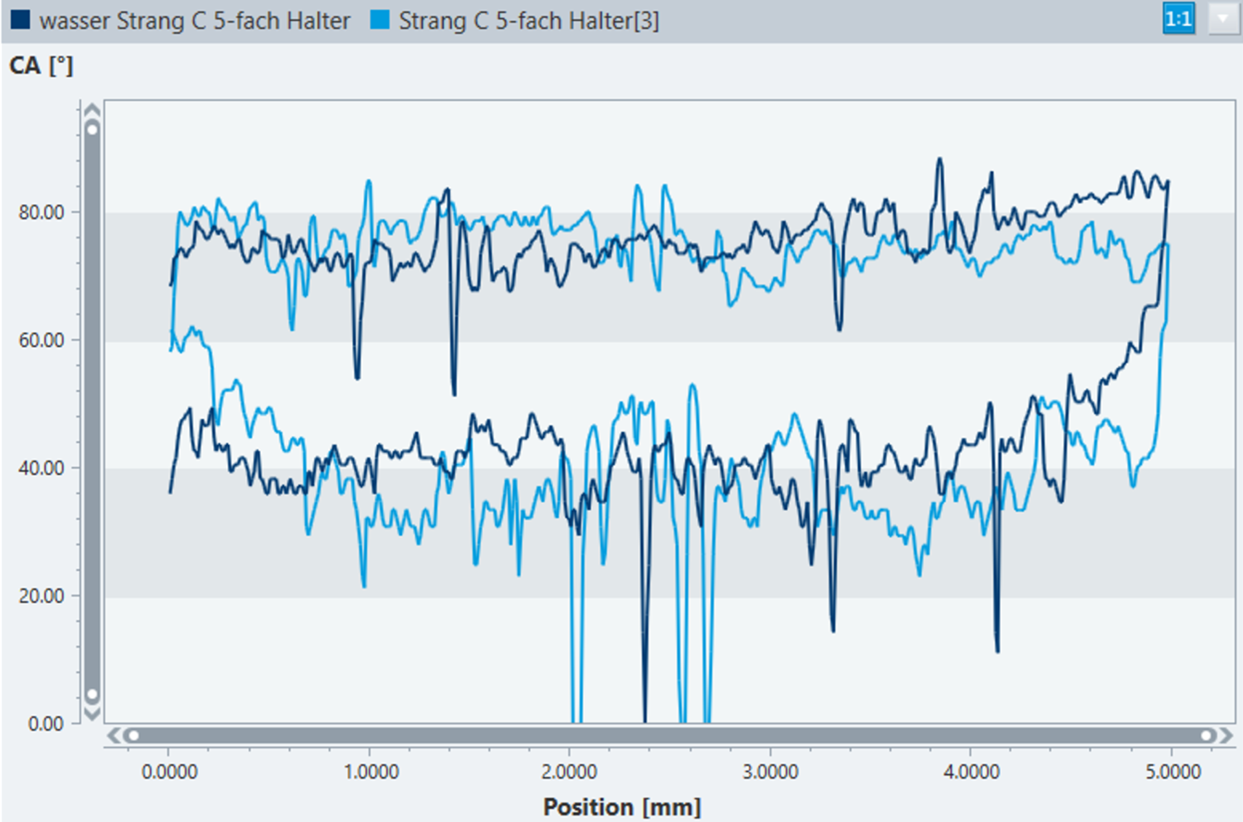Click the 80.00 y-axis tick label

[41, 212]
